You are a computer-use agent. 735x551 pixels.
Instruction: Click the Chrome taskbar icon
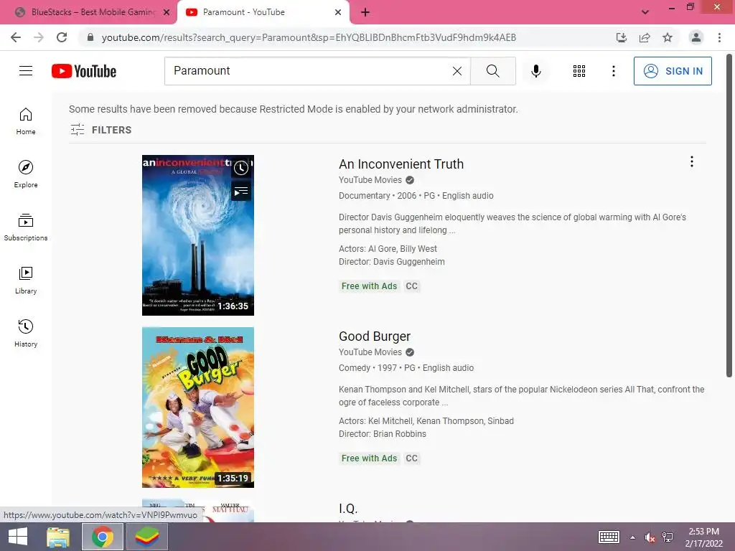(103, 537)
